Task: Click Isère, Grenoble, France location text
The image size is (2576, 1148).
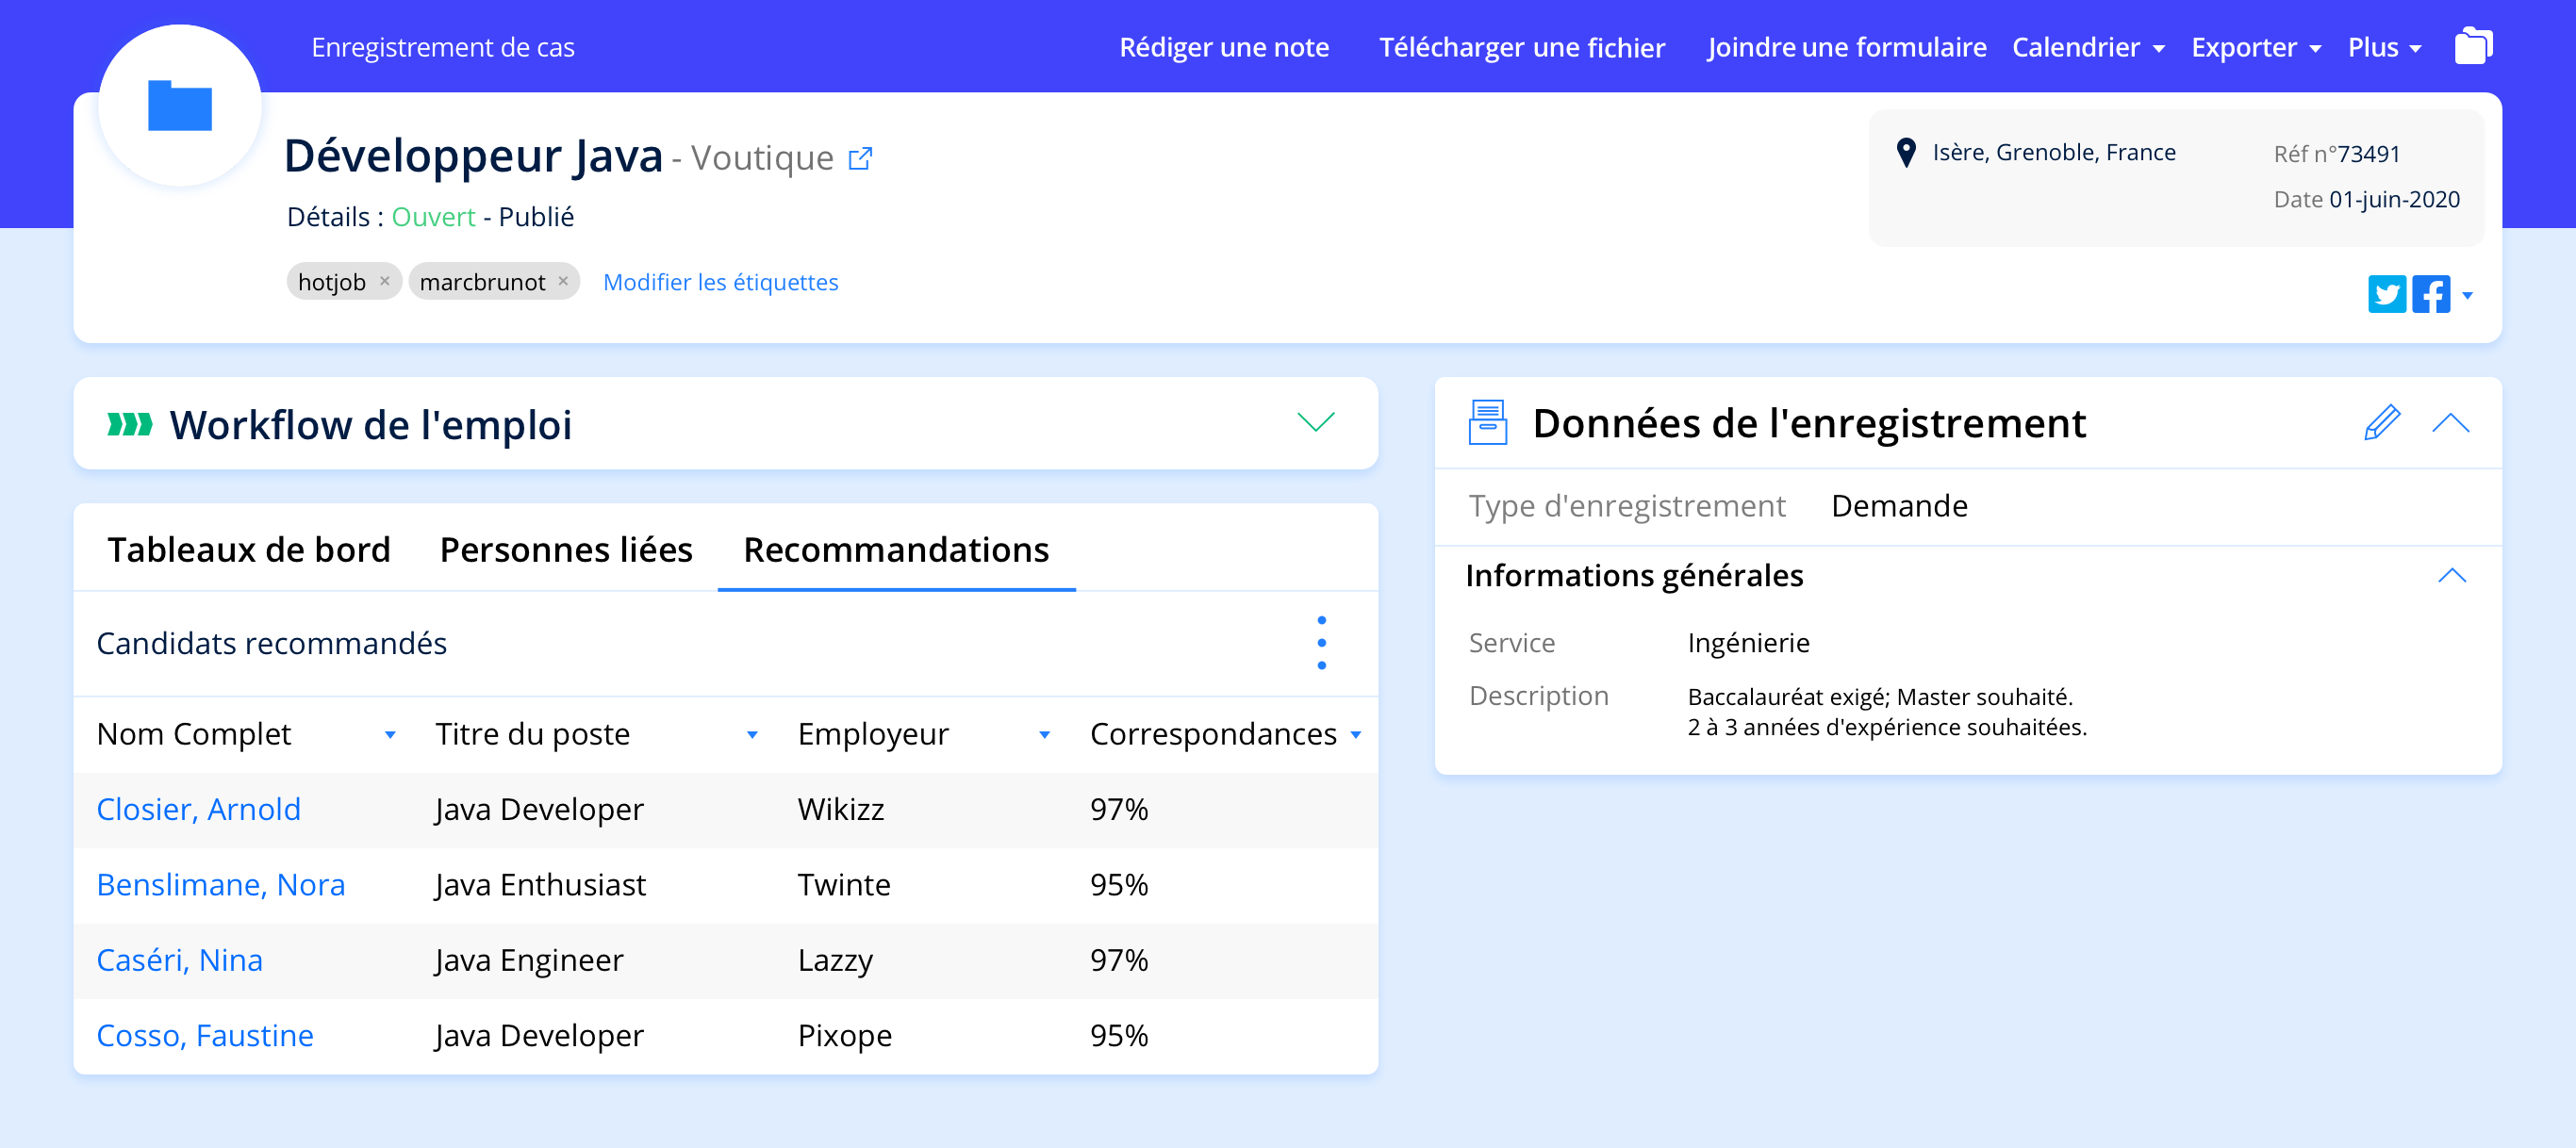Action: click(x=2053, y=152)
